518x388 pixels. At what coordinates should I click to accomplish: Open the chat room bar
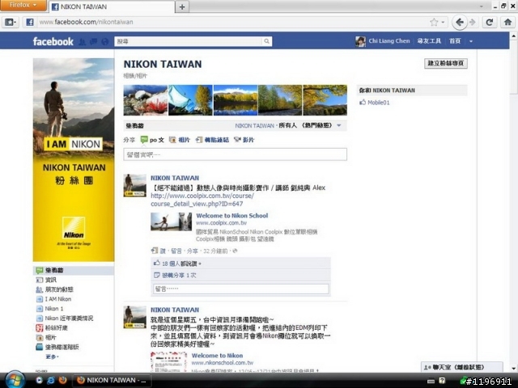(462, 367)
